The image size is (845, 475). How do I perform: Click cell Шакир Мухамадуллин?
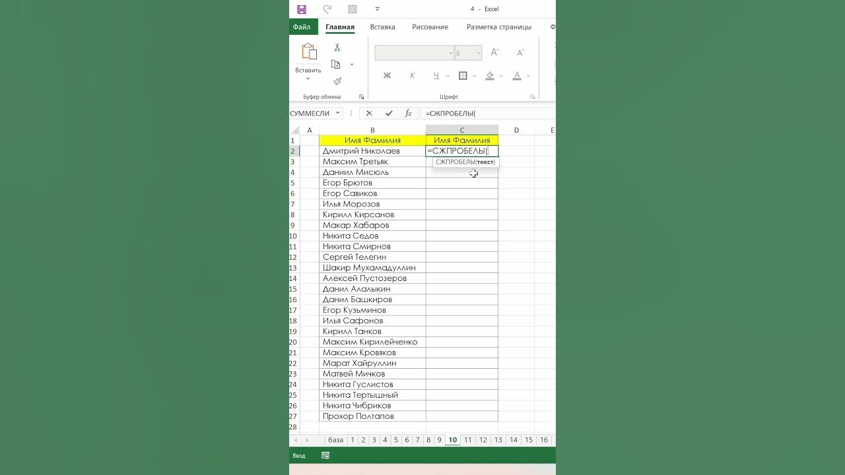click(x=372, y=268)
